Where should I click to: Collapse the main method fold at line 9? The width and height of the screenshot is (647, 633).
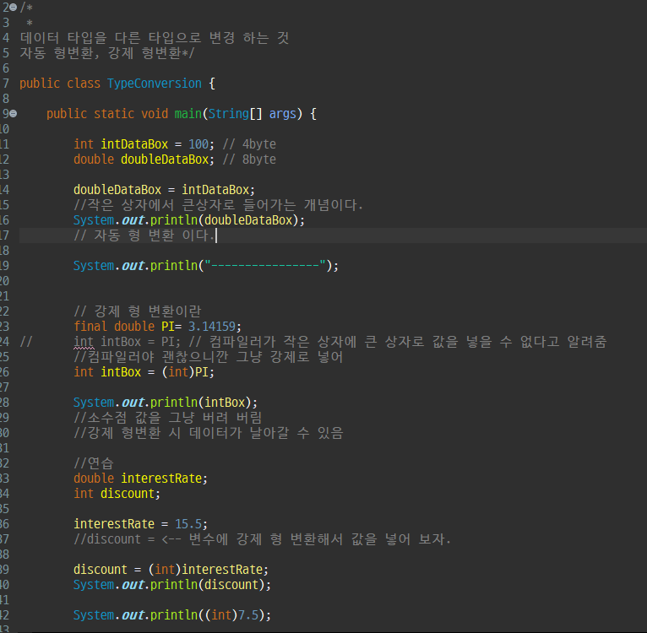tap(14, 114)
